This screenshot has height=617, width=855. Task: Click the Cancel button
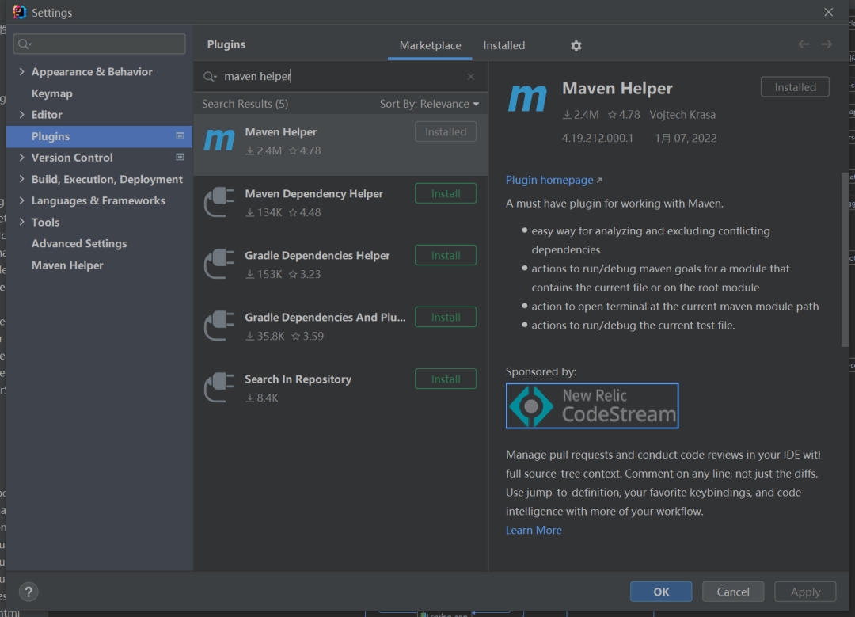tap(733, 592)
